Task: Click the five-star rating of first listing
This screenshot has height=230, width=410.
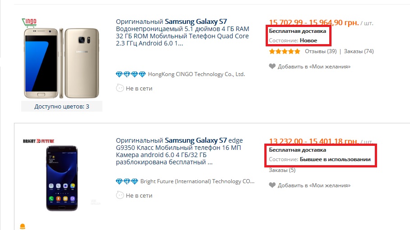Action: (x=285, y=51)
